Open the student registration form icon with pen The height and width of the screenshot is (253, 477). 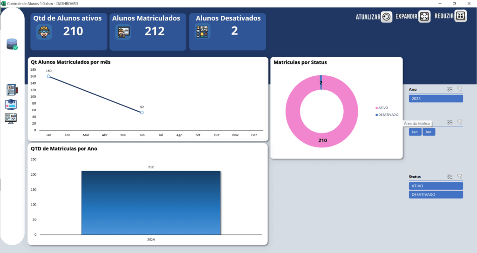click(12, 90)
